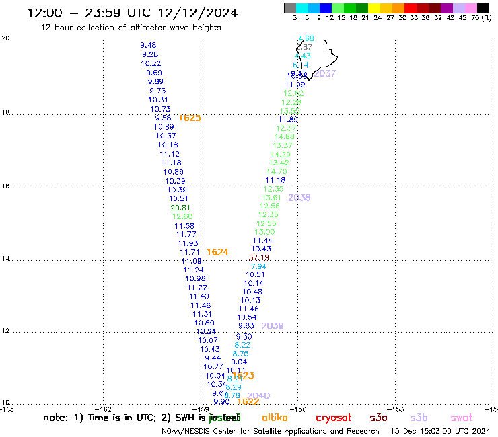Click the lavender time label 2040
This screenshot has width=498, height=437.
coord(258,396)
